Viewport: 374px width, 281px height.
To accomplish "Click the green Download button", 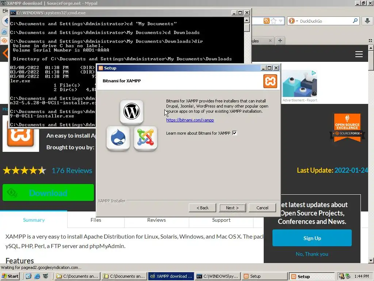I will pos(48,192).
